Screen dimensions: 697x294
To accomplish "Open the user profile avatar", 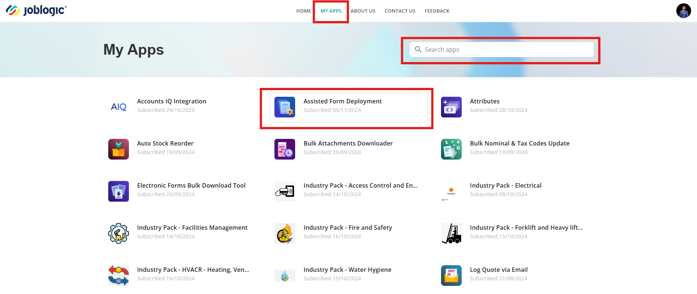I will click(683, 11).
